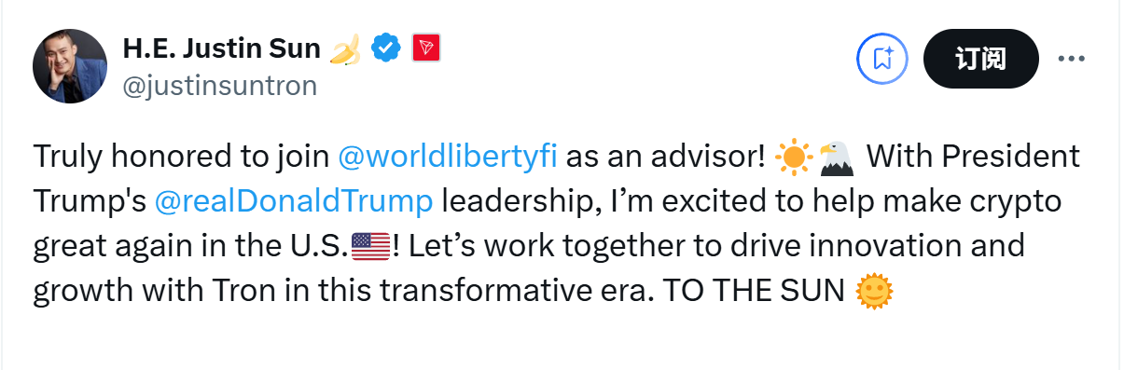1138x370 pixels.
Task: Click the "great again in the U.S." text
Action: [x=190, y=247]
